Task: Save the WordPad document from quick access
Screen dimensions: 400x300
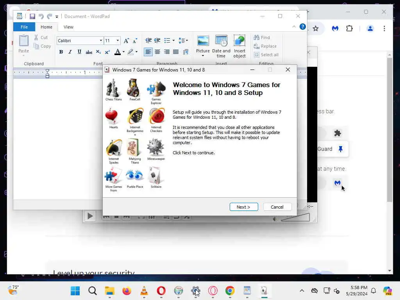Action: point(32,16)
